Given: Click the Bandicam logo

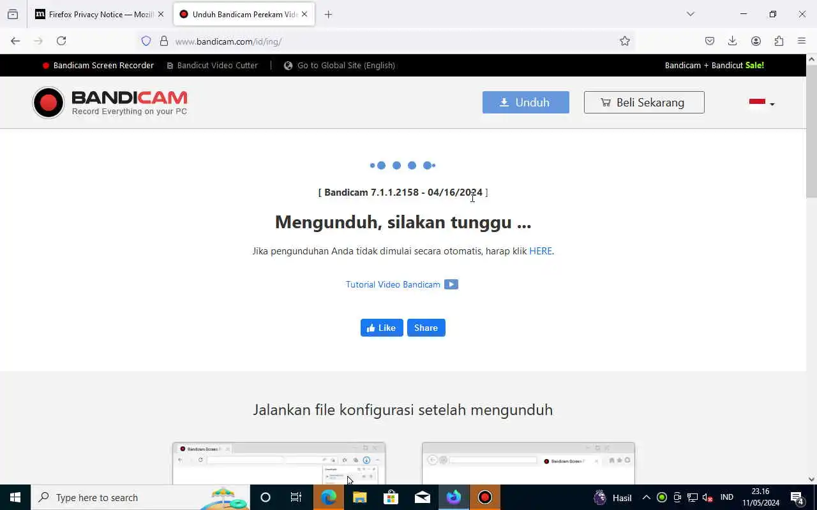Looking at the screenshot, I should [110, 103].
